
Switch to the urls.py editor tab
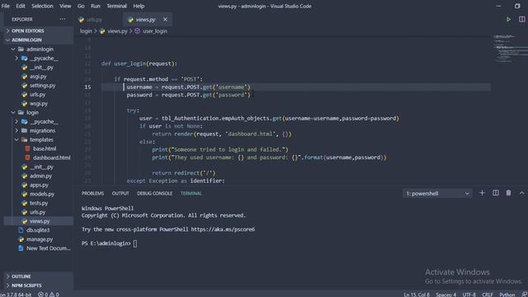[94, 20]
